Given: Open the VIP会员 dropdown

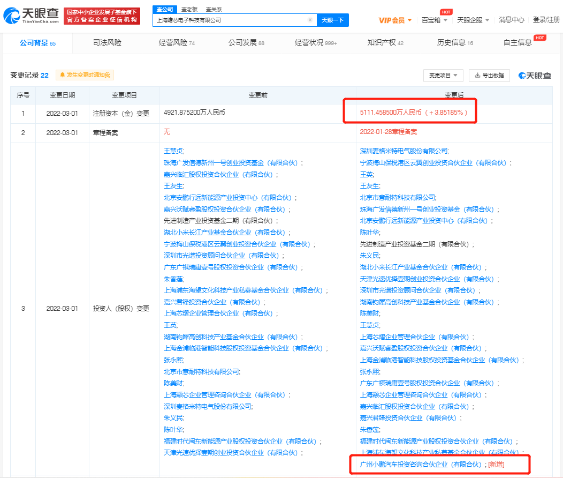Looking at the screenshot, I should click(x=395, y=20).
